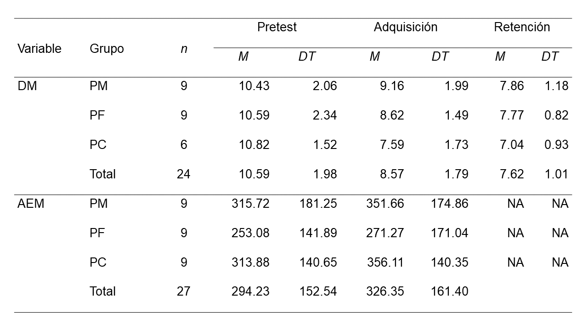Select the value 7.04
The height and width of the screenshot is (331, 588).
(511, 145)
